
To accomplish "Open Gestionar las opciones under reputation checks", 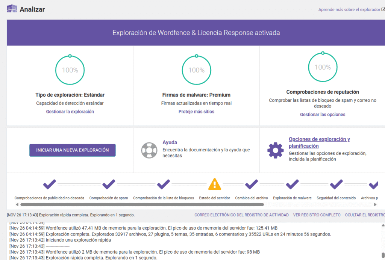I will 322,115.
